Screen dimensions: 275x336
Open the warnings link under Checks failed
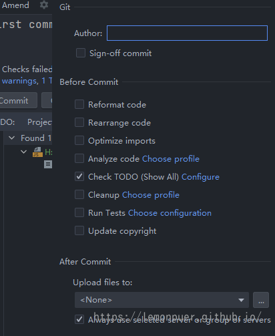[x=20, y=81]
